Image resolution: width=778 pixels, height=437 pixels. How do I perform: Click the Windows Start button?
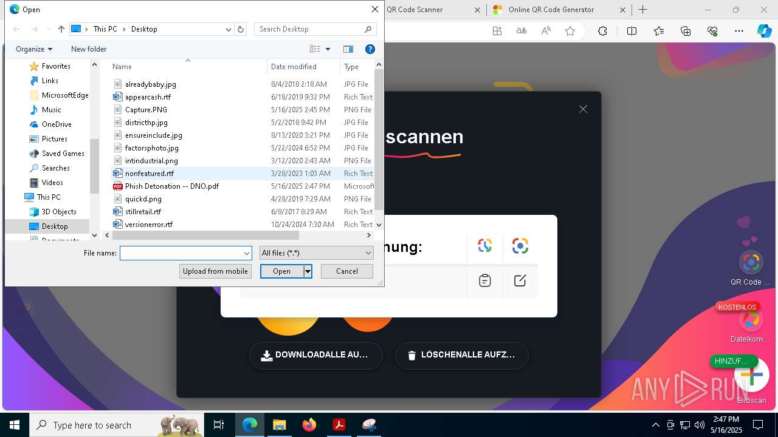click(14, 425)
